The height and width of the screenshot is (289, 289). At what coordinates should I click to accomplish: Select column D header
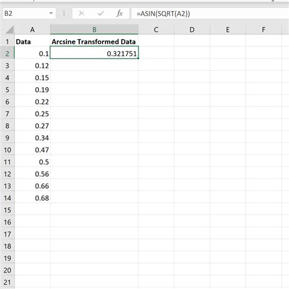click(192, 30)
